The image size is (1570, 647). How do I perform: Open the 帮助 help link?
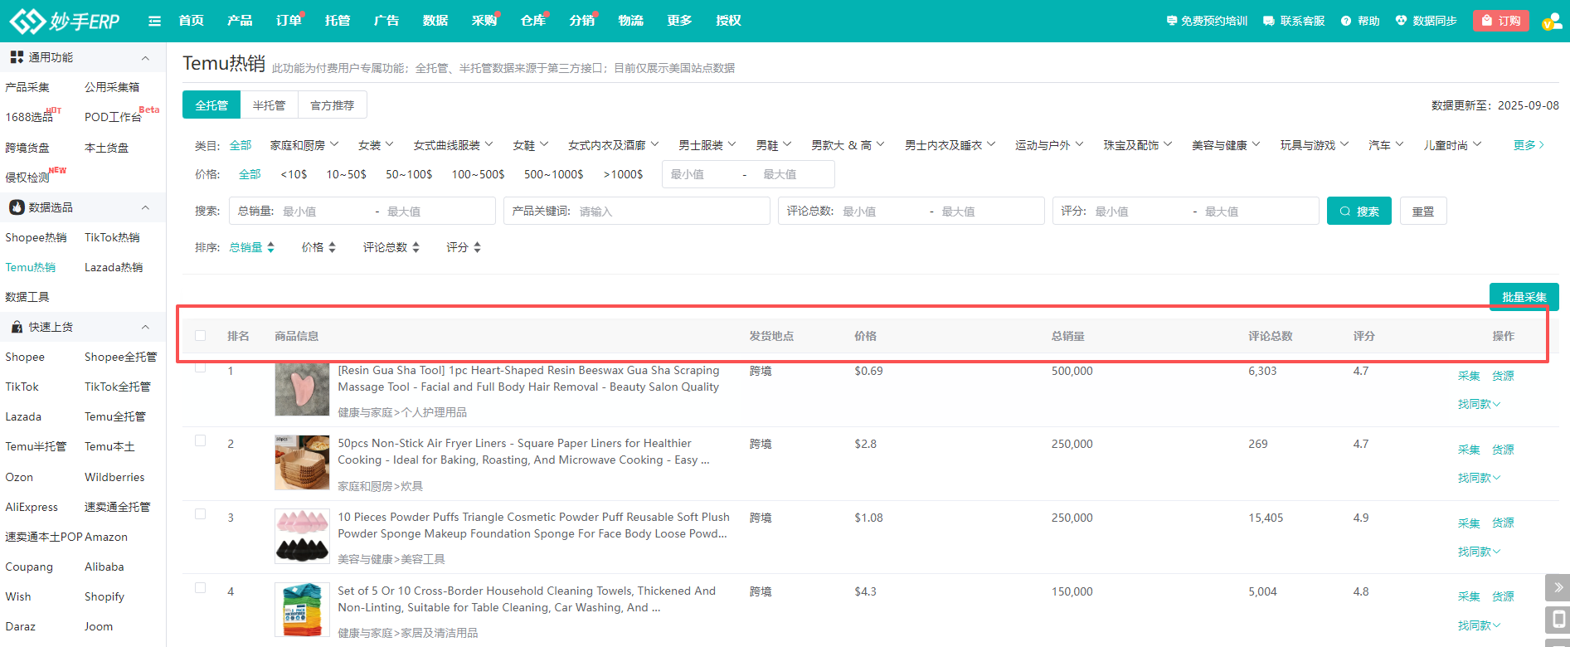click(x=1360, y=21)
